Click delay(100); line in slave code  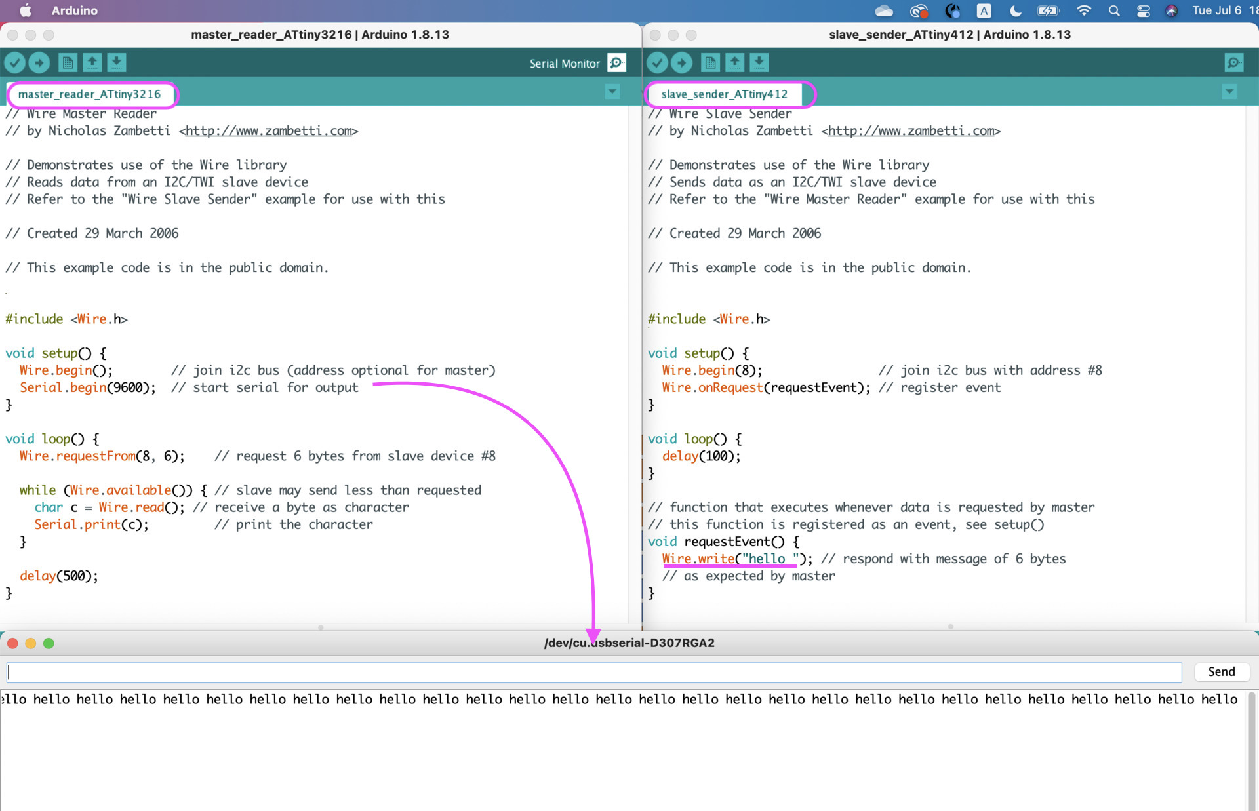point(701,456)
